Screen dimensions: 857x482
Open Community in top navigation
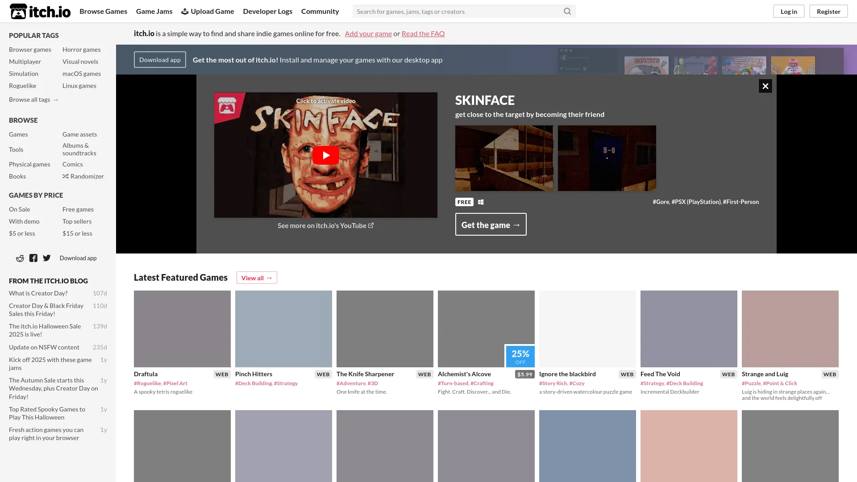pos(320,11)
